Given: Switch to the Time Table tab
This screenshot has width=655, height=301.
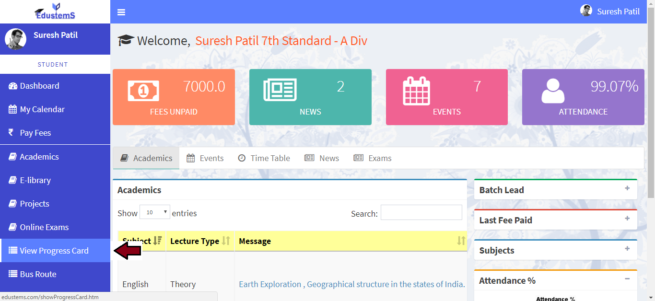Looking at the screenshot, I should coord(264,158).
